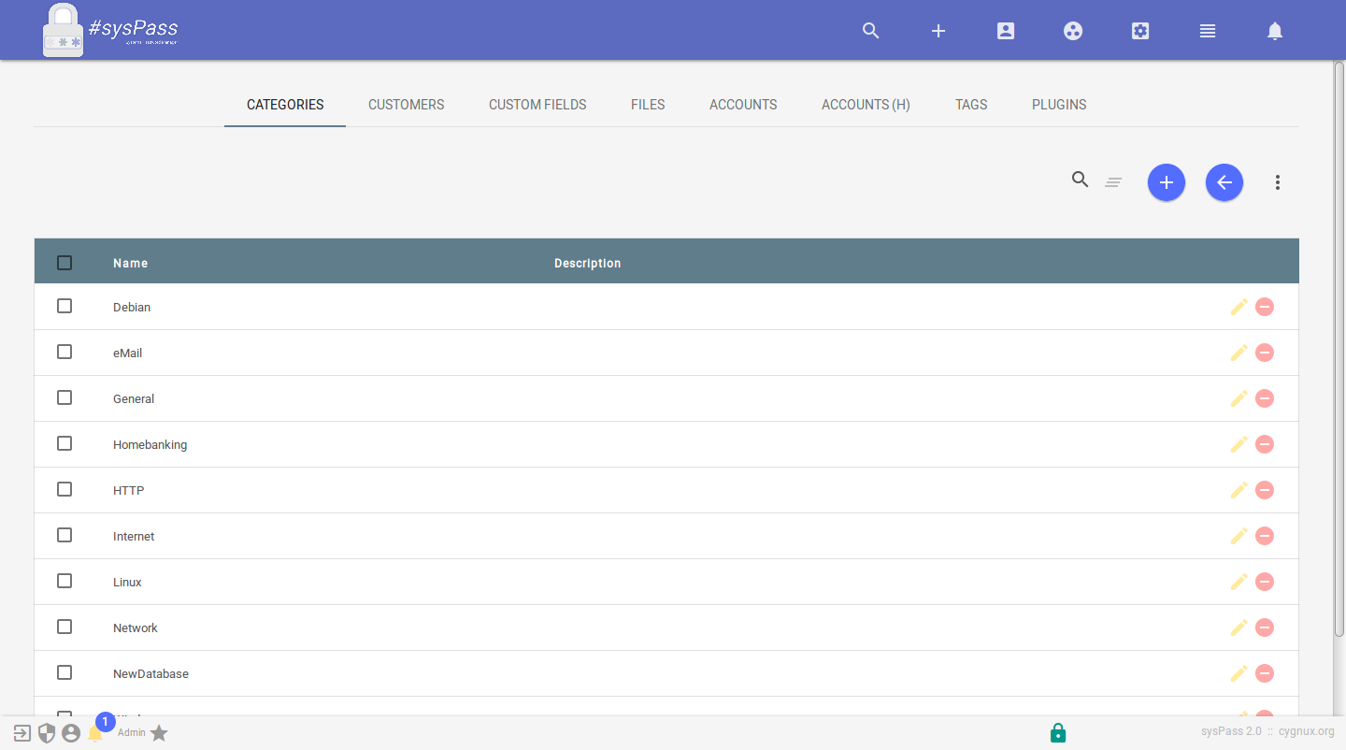This screenshot has width=1346, height=750.
Task: Click the star icon in the footer
Action: point(159,733)
